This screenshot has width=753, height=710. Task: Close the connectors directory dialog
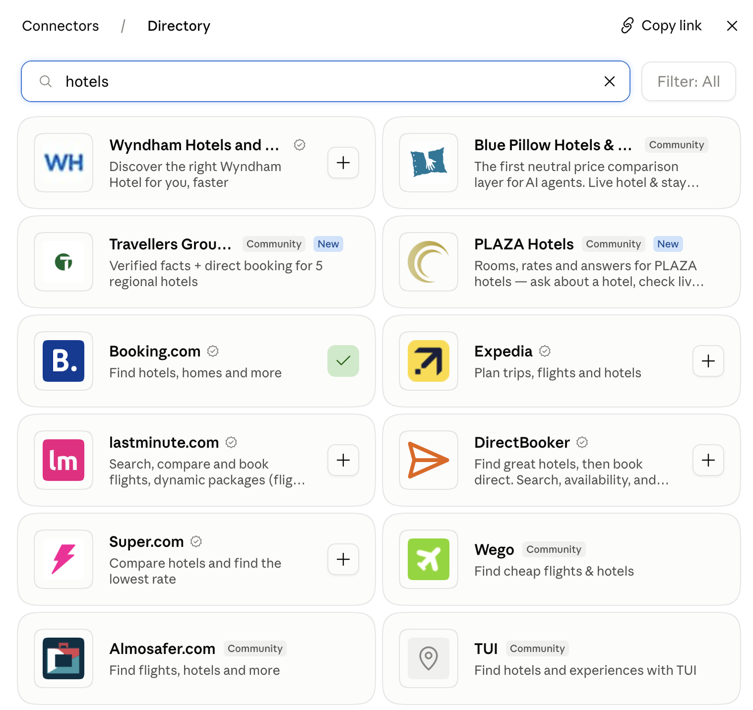point(732,26)
